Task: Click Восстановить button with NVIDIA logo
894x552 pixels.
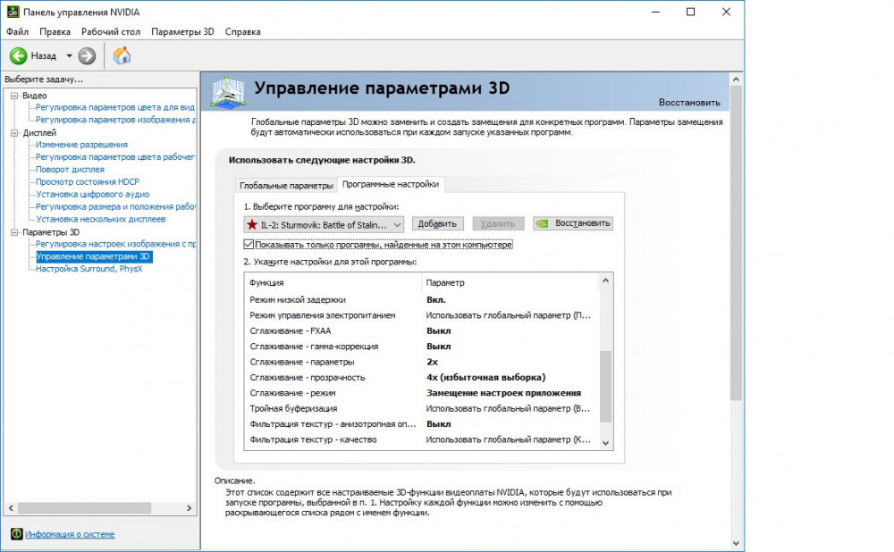Action: coord(573,223)
